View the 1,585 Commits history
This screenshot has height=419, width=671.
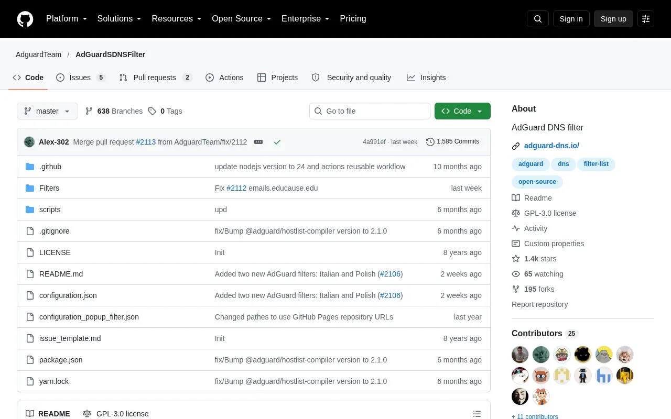click(452, 141)
